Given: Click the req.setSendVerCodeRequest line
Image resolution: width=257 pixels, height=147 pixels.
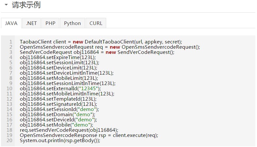Looking at the screenshot, I should pyautogui.click(x=69, y=130).
